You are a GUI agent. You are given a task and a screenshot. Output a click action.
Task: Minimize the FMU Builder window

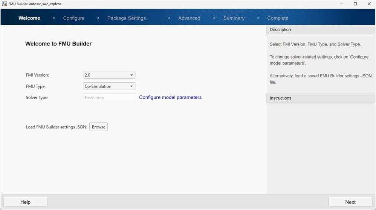[338, 4]
